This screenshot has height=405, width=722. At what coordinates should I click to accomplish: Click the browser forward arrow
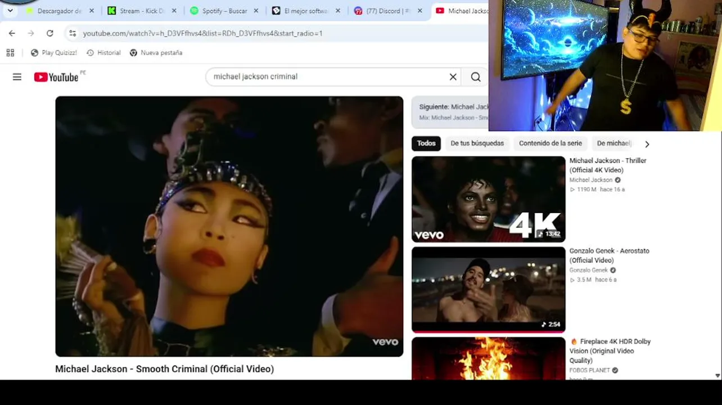(x=31, y=33)
